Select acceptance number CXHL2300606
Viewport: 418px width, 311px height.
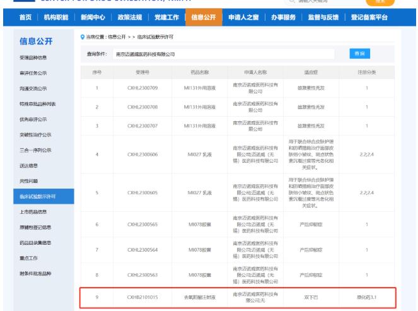(x=142, y=155)
